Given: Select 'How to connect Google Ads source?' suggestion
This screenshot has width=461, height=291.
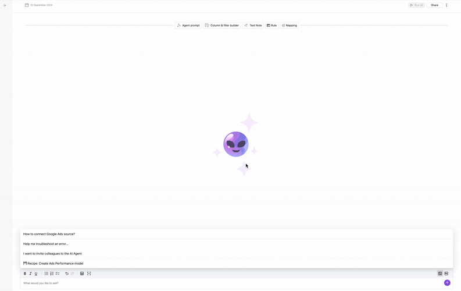Looking at the screenshot, I should 237,234.
